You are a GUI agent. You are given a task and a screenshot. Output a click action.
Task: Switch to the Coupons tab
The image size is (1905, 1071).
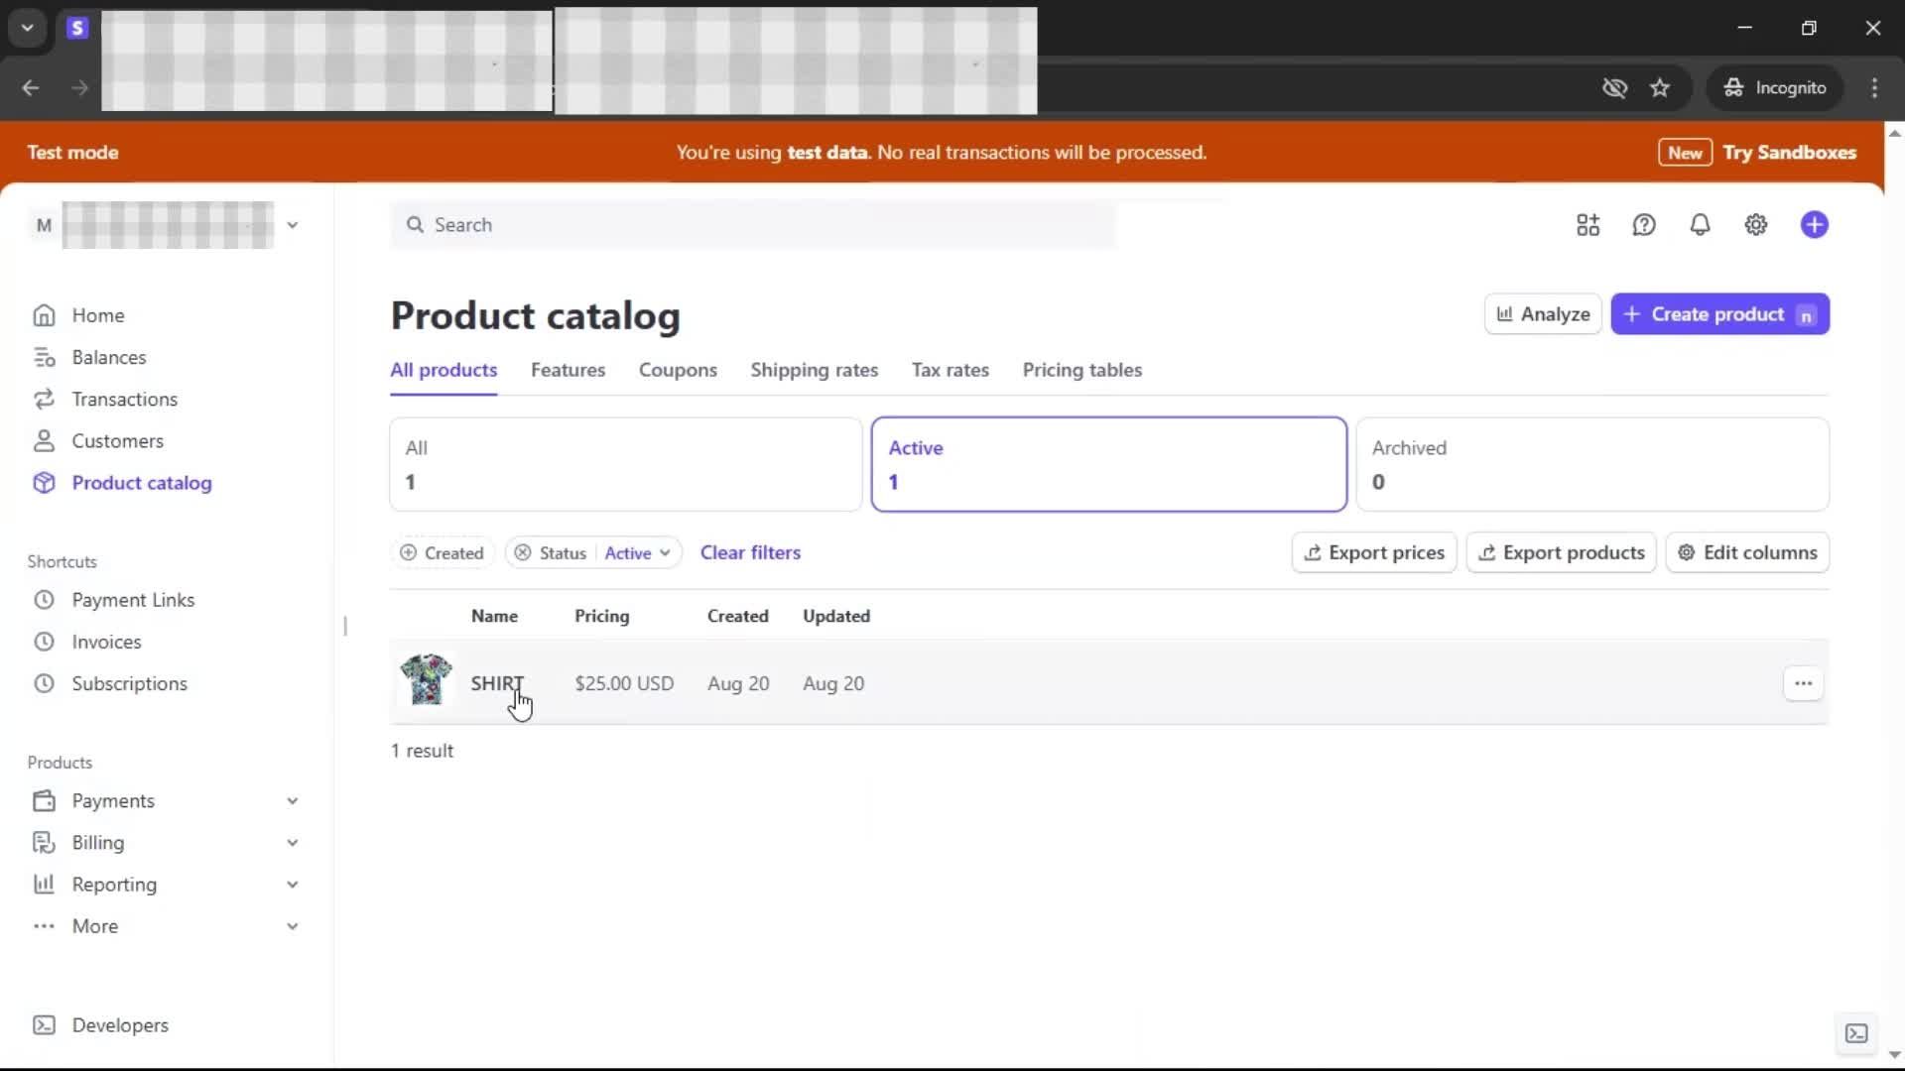678,370
